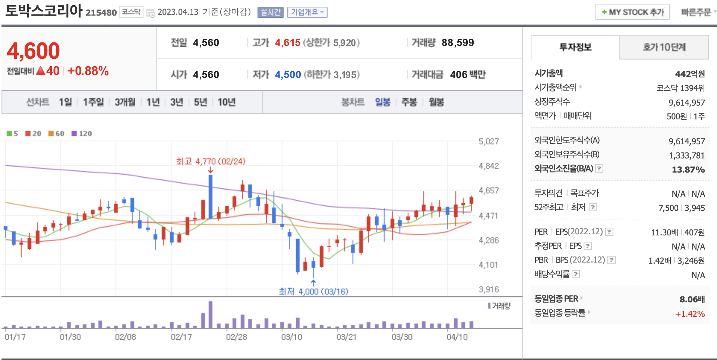Click the MY STOCK 추가 button
The width and height of the screenshot is (717, 360).
coord(632,12)
